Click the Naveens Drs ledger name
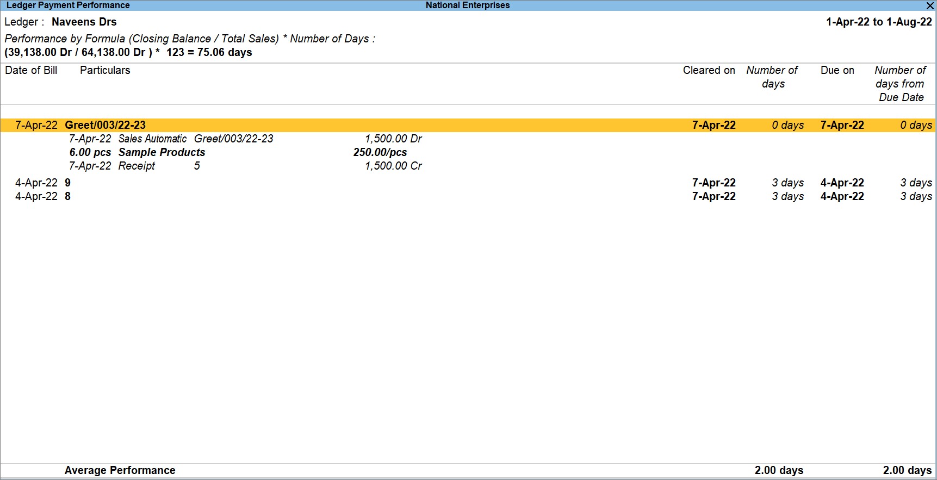This screenshot has height=480, width=937. (x=84, y=22)
